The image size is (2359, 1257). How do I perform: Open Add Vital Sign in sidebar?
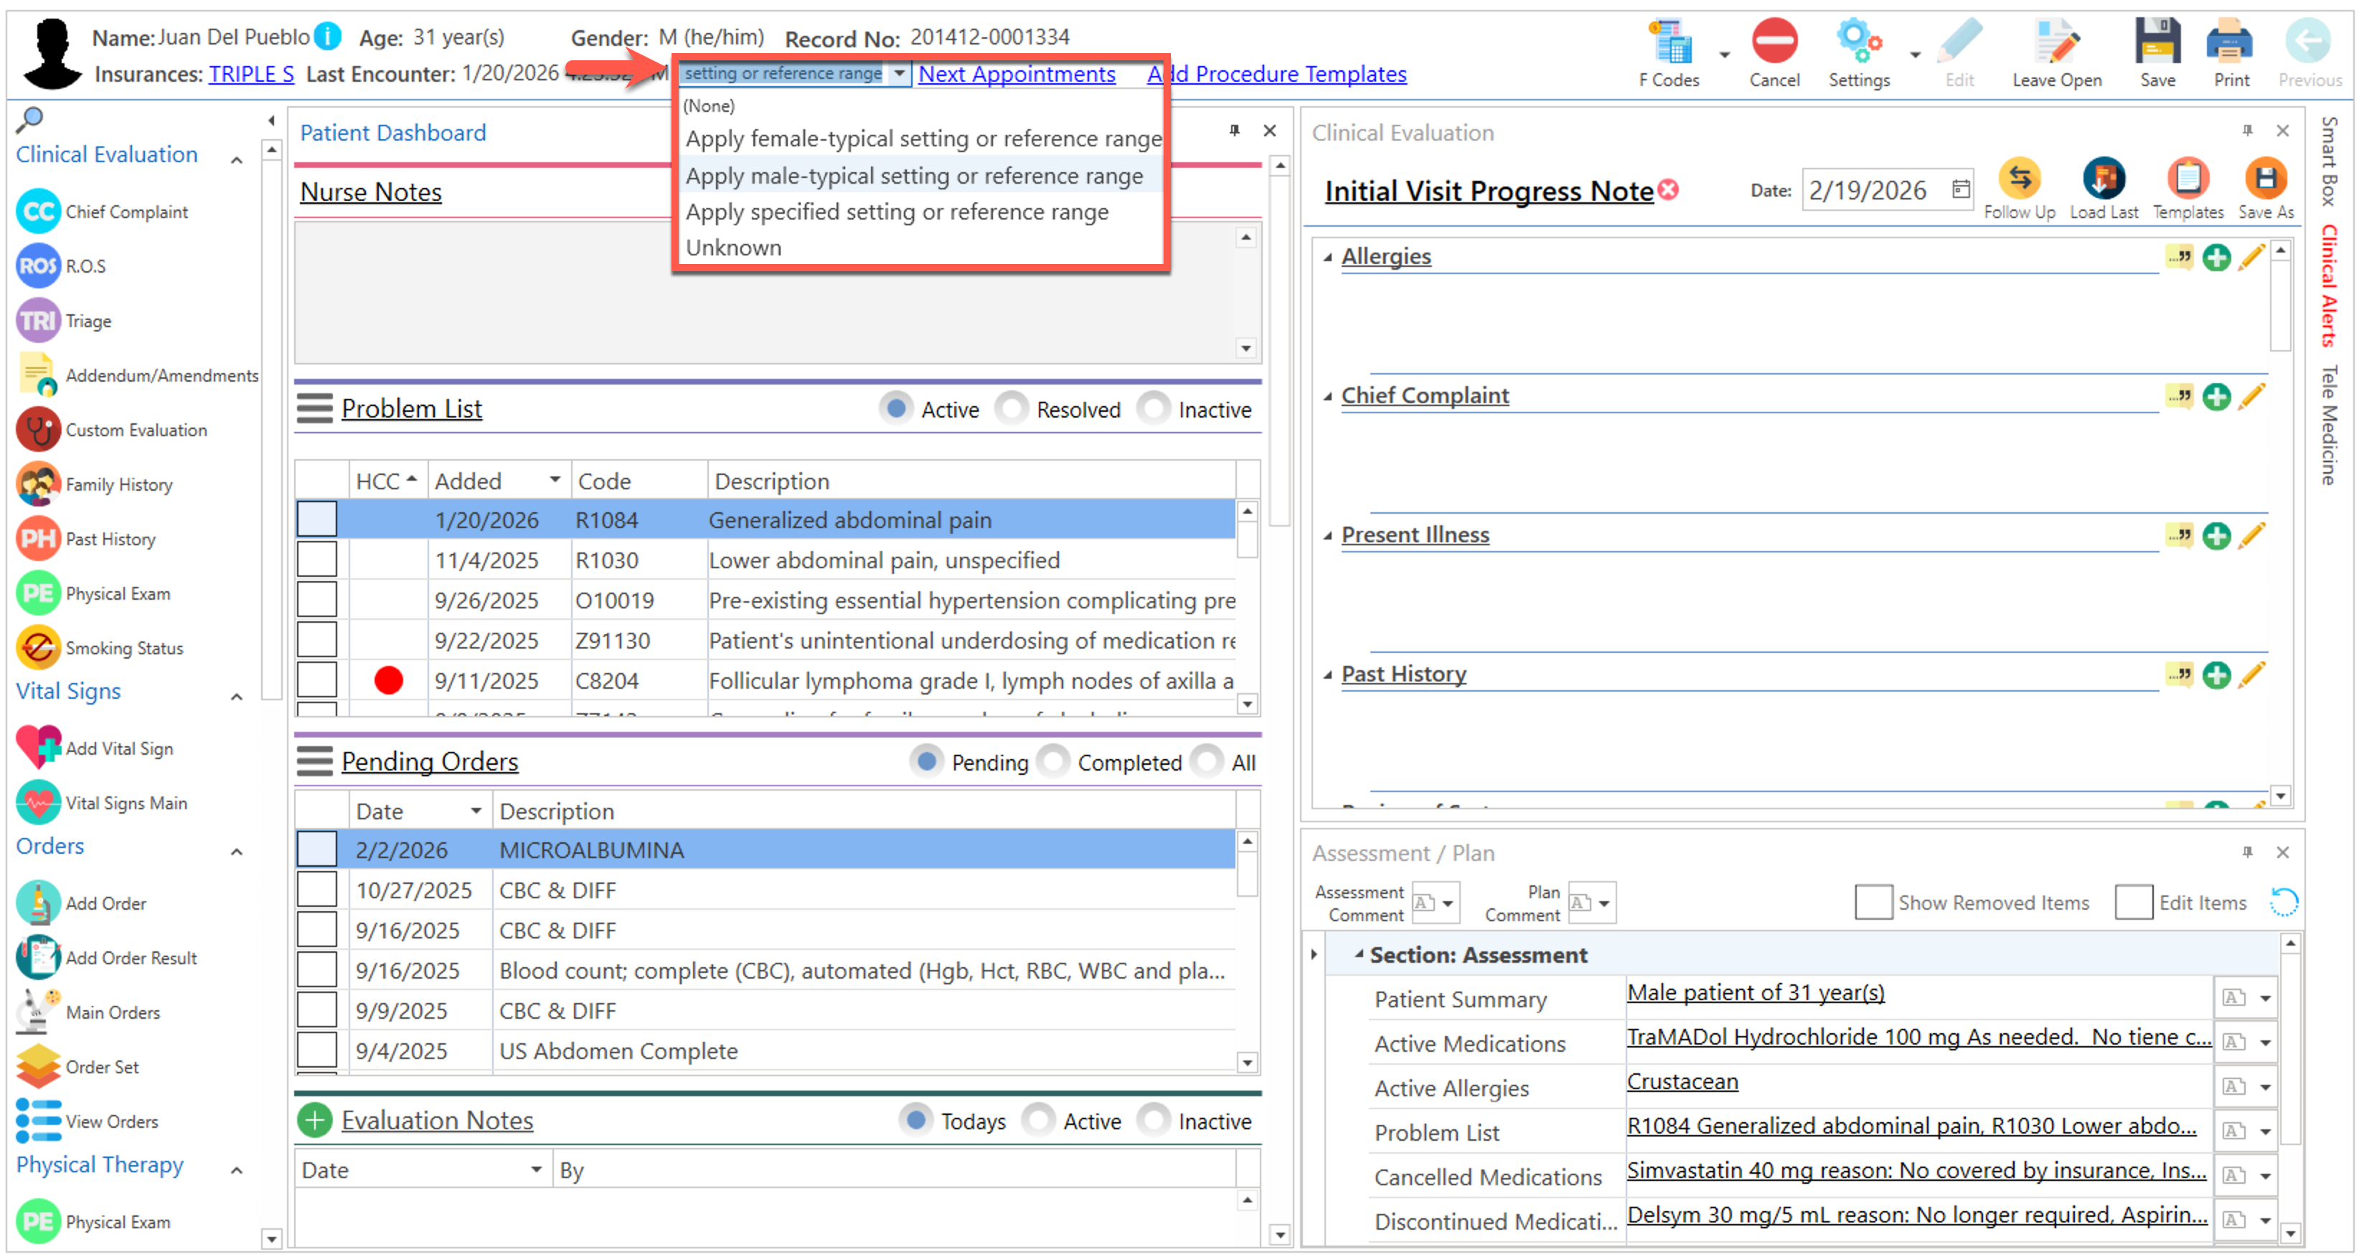pyautogui.click(x=39, y=747)
